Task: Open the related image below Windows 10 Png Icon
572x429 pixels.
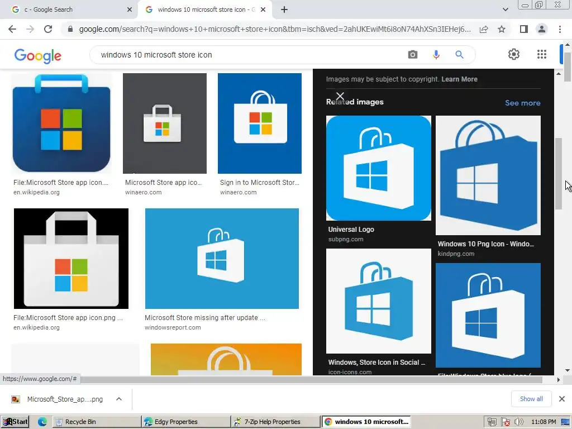Action: tap(488, 316)
